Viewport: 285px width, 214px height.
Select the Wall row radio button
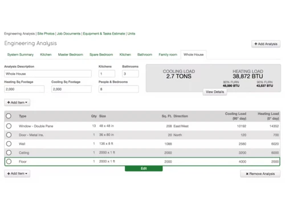[x=9, y=144]
